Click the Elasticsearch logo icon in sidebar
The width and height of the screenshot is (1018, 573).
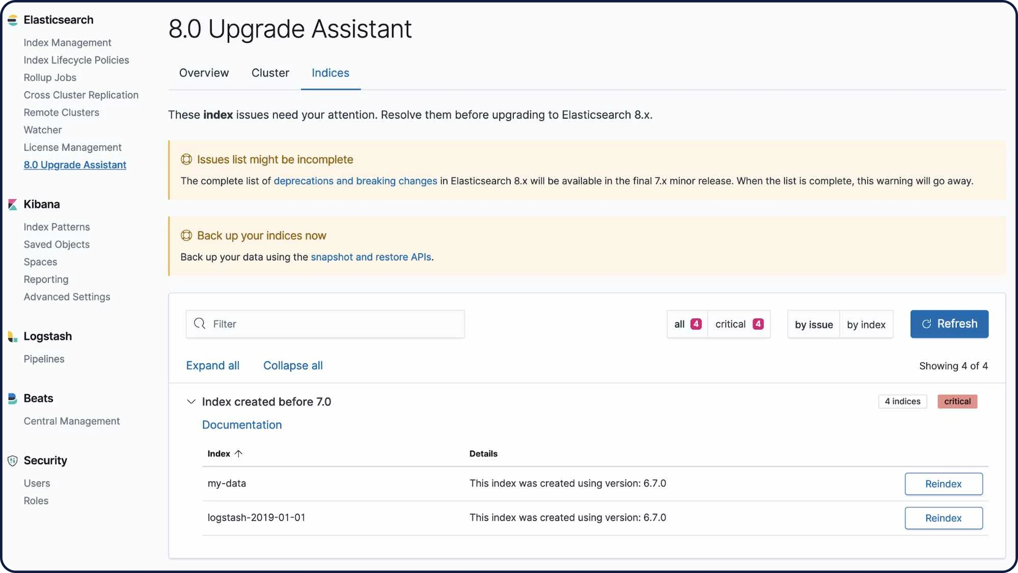13,20
